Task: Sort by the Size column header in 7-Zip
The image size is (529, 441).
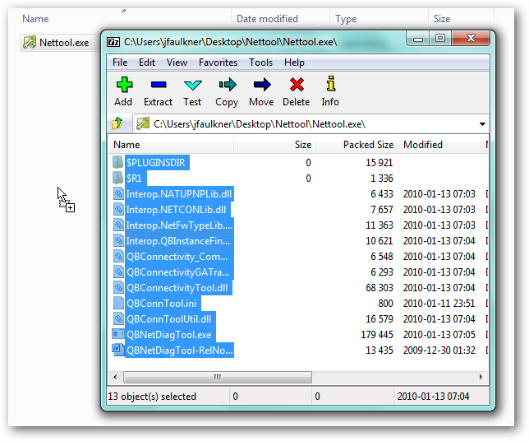Action: pos(274,145)
